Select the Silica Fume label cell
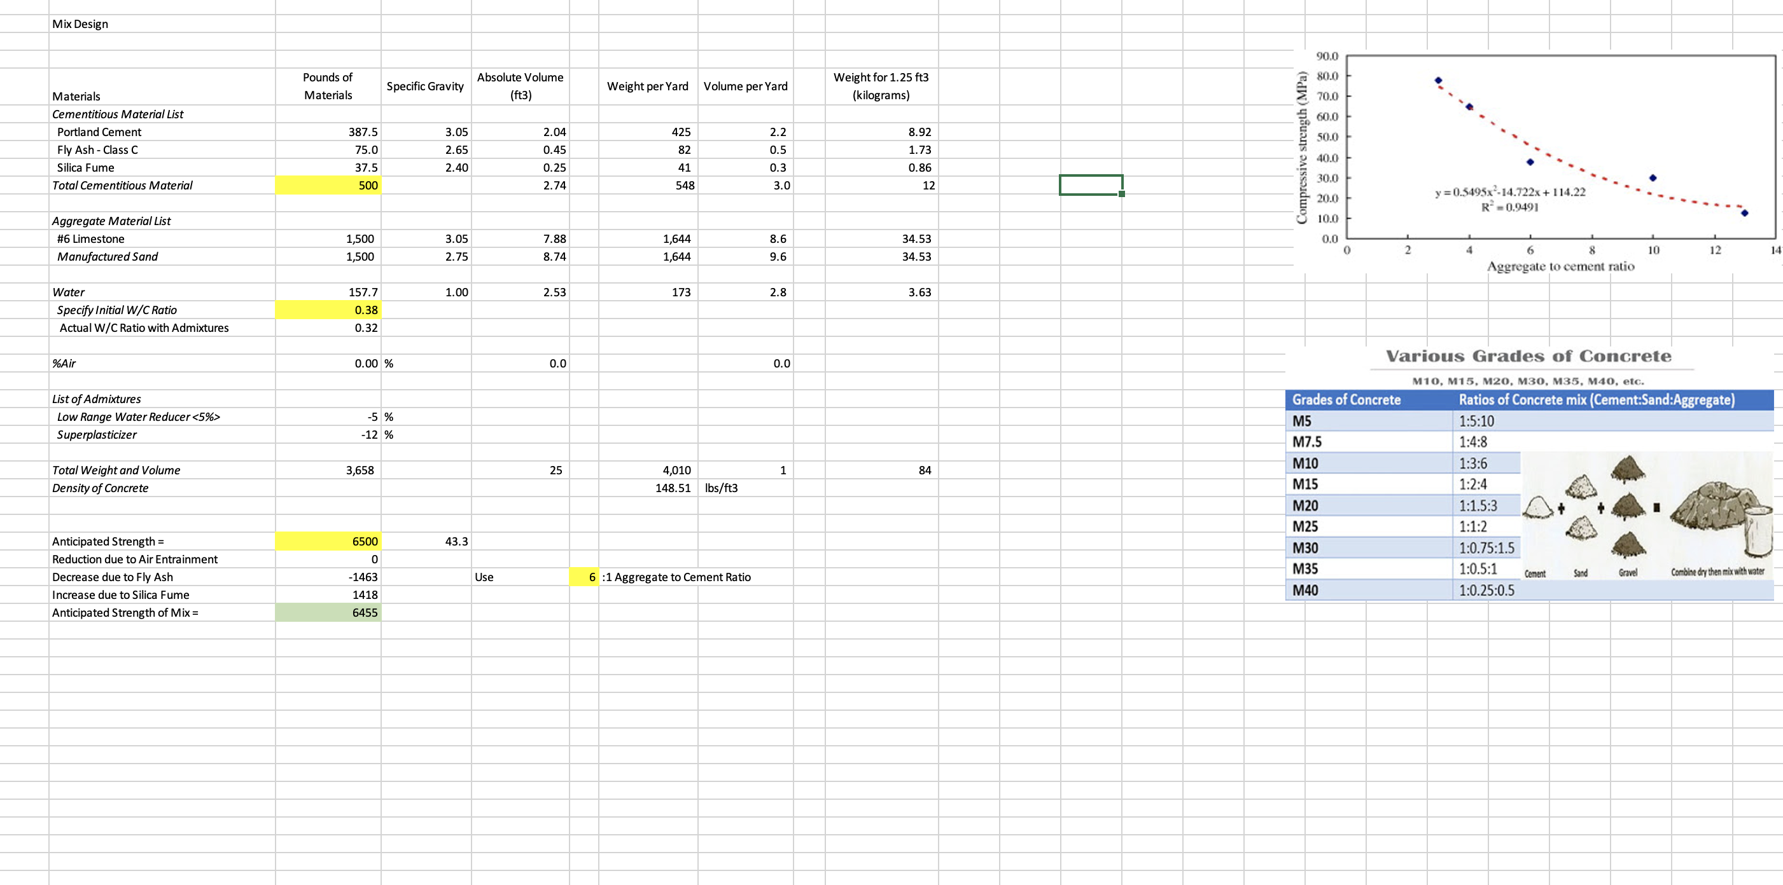The width and height of the screenshot is (1783, 885). click(162, 167)
